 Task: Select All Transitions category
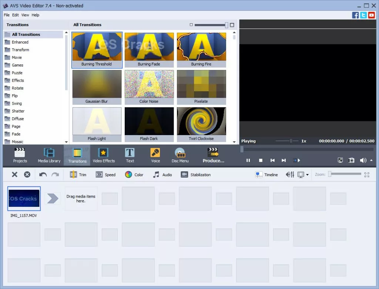[33, 34]
